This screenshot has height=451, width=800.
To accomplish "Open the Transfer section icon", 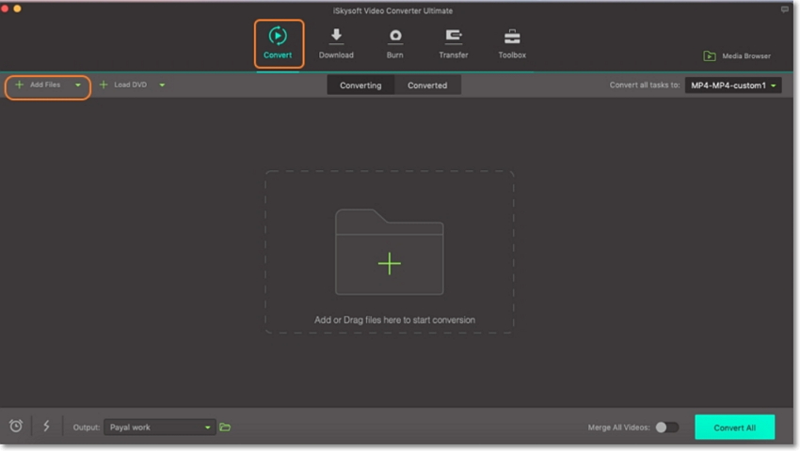I will [453, 38].
